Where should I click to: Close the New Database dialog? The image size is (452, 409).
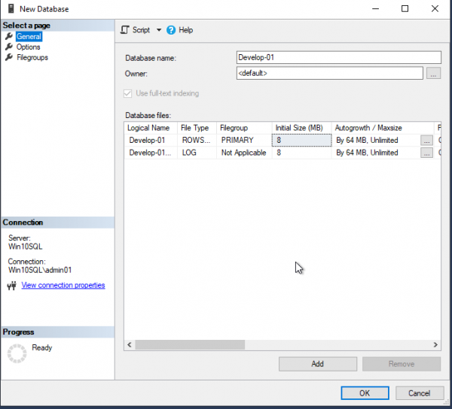pos(435,8)
